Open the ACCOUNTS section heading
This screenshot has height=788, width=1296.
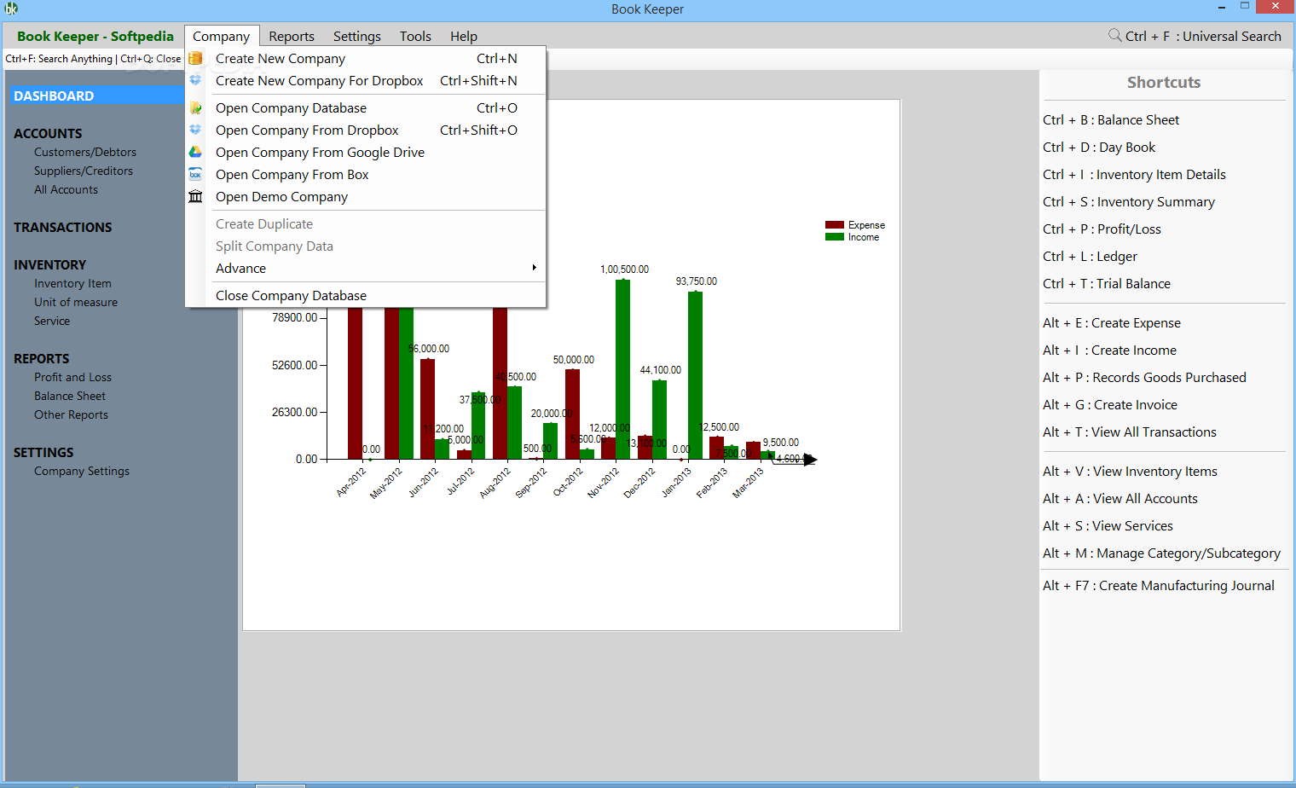click(48, 134)
